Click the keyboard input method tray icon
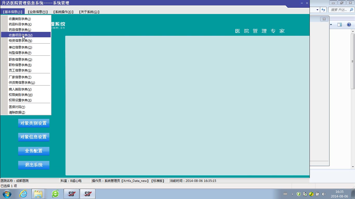The image size is (355, 199). 285,194
